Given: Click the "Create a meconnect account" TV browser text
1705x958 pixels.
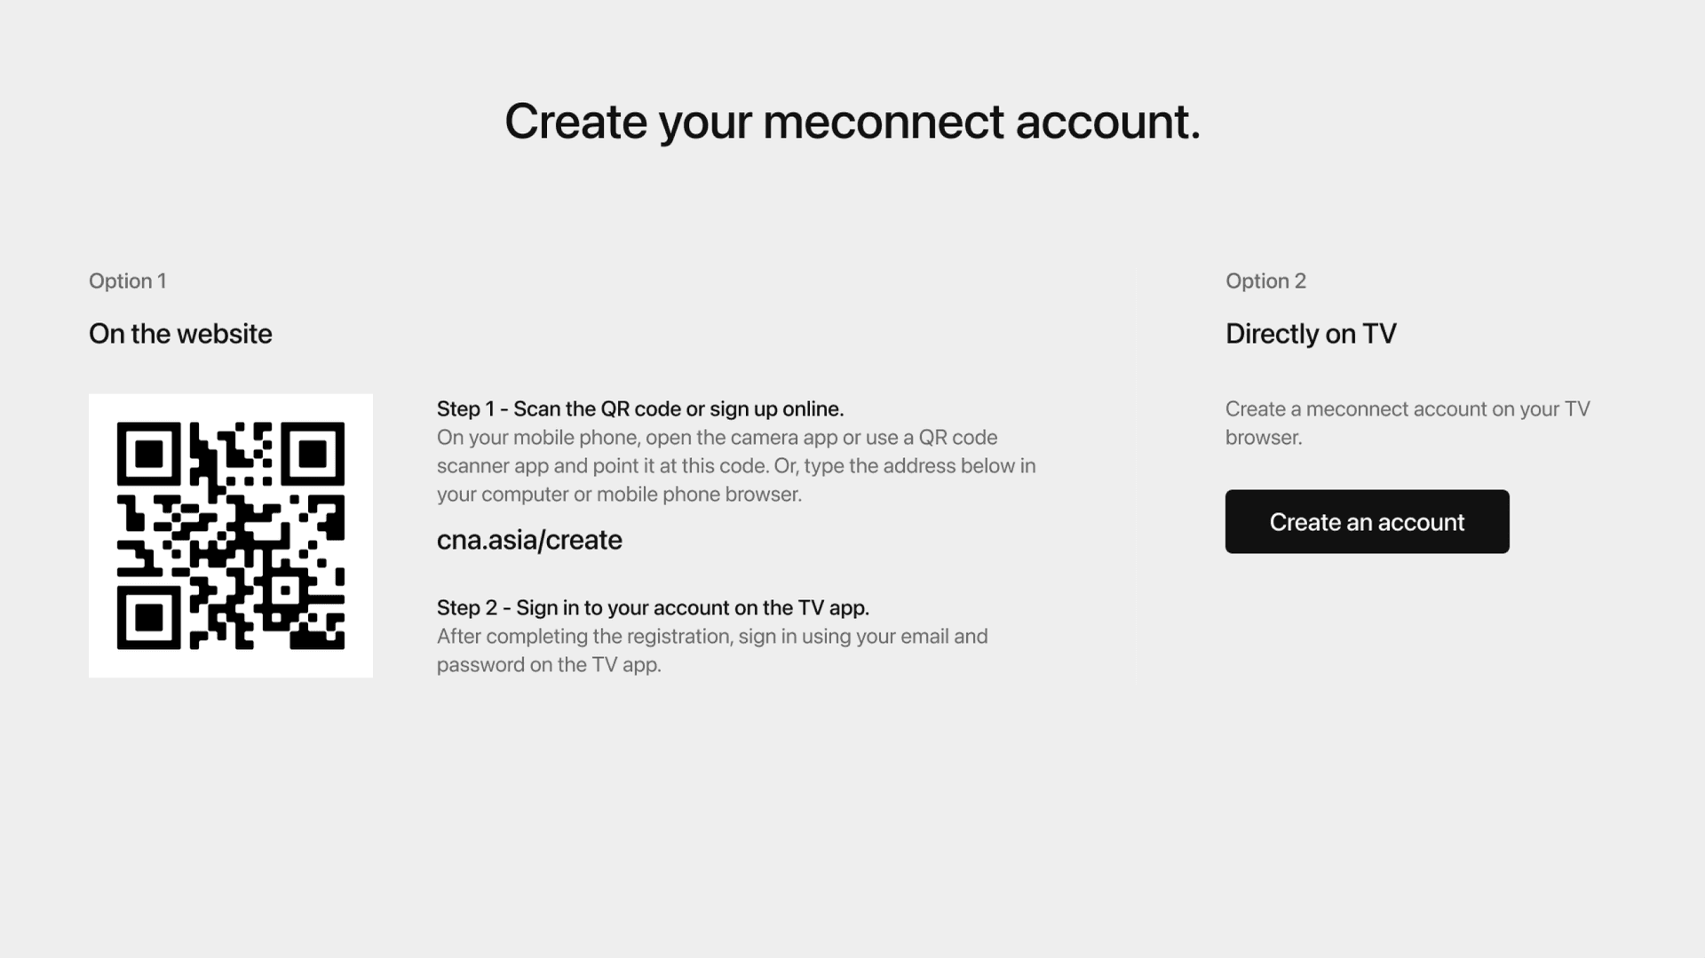Looking at the screenshot, I should coord(1407,423).
